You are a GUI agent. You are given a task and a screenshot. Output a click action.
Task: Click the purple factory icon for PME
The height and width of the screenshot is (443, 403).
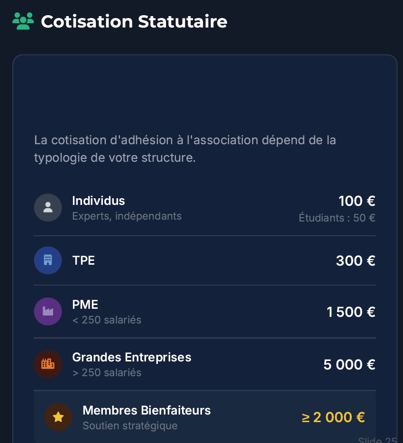pos(48,311)
